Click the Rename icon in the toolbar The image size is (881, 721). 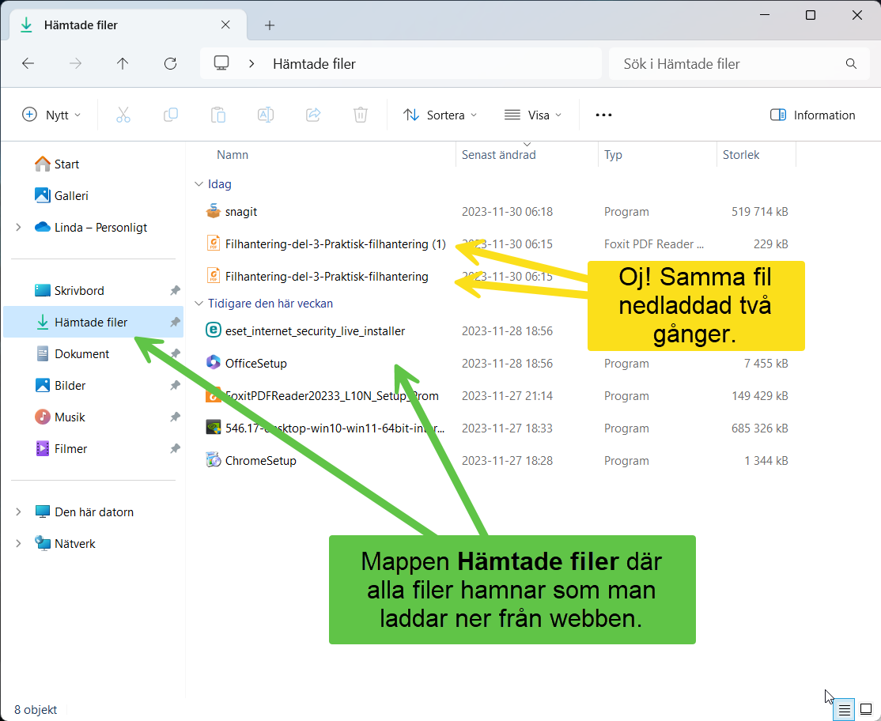pos(266,115)
